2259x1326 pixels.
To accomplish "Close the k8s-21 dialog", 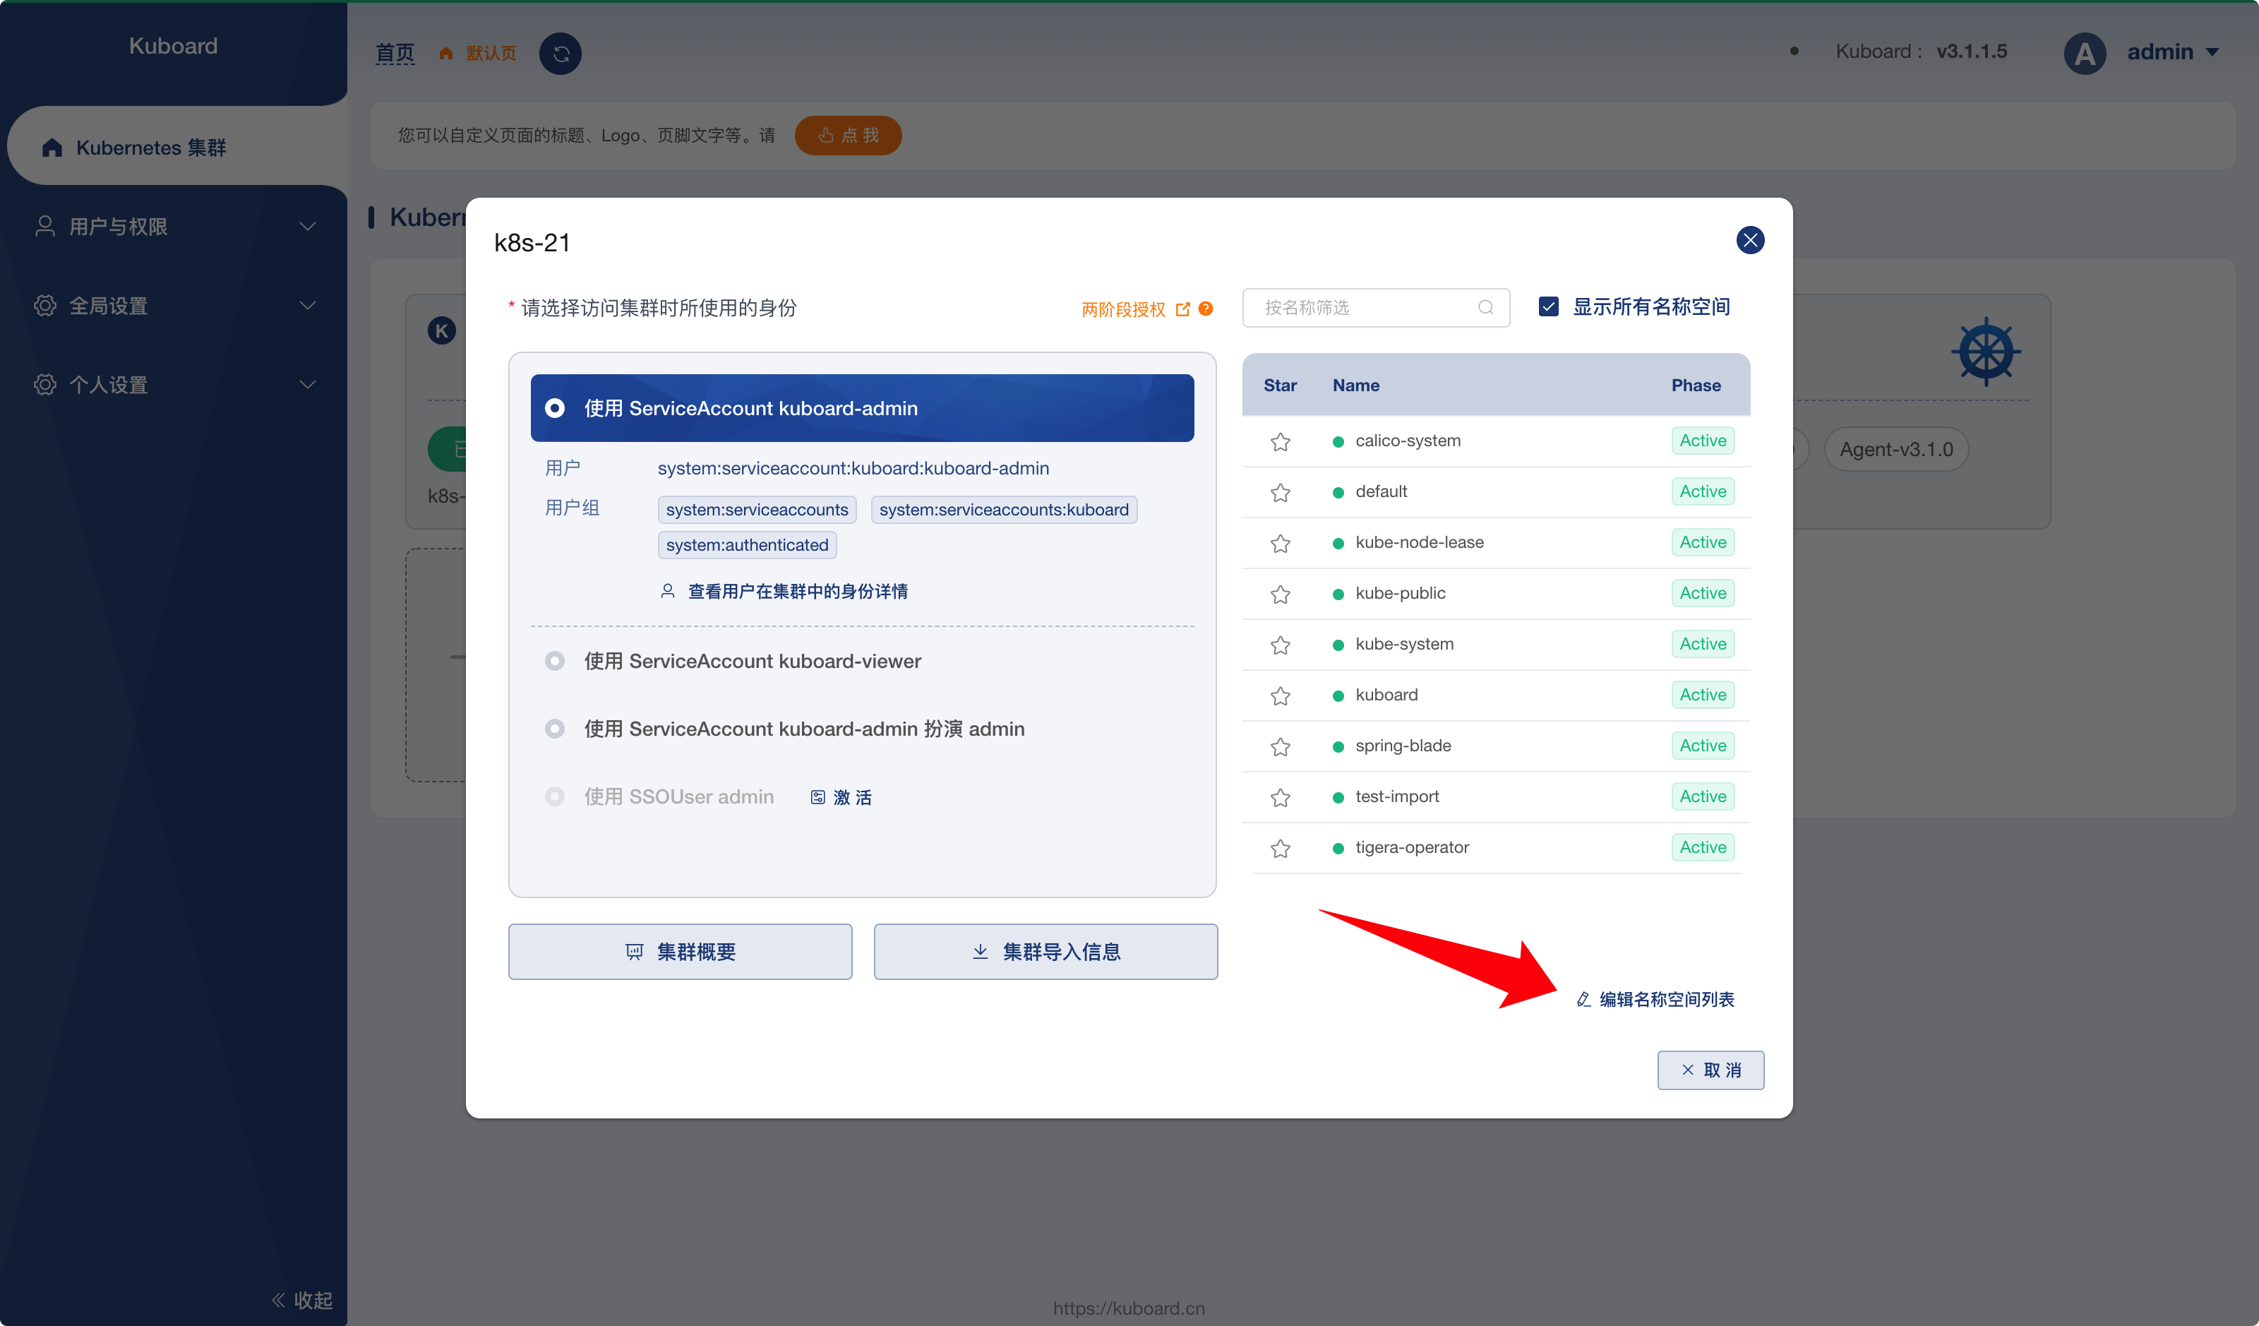I will [1750, 240].
